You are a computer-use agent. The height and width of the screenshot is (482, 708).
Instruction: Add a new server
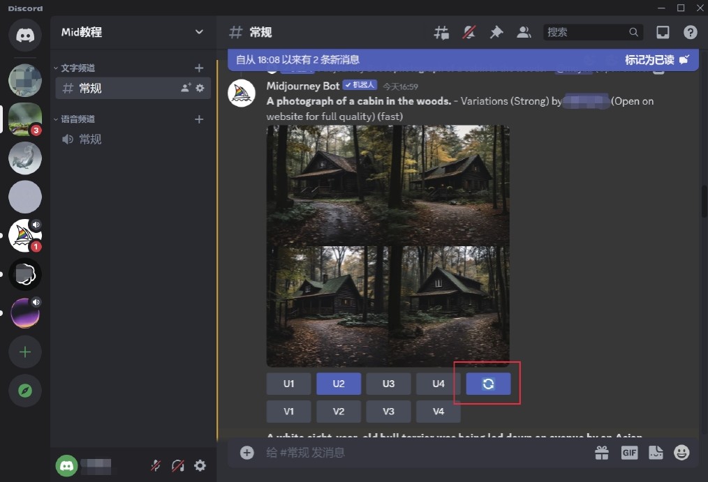tap(25, 352)
